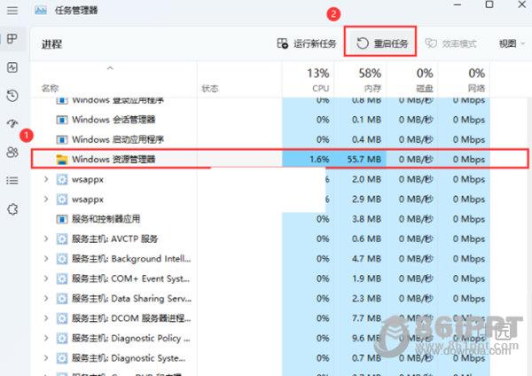Screen dimensions: 532x376
Task: Click the 1.6% CPU value
Action: 319,159
